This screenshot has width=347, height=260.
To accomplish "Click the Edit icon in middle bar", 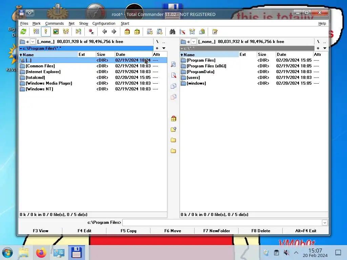I will (x=173, y=75).
